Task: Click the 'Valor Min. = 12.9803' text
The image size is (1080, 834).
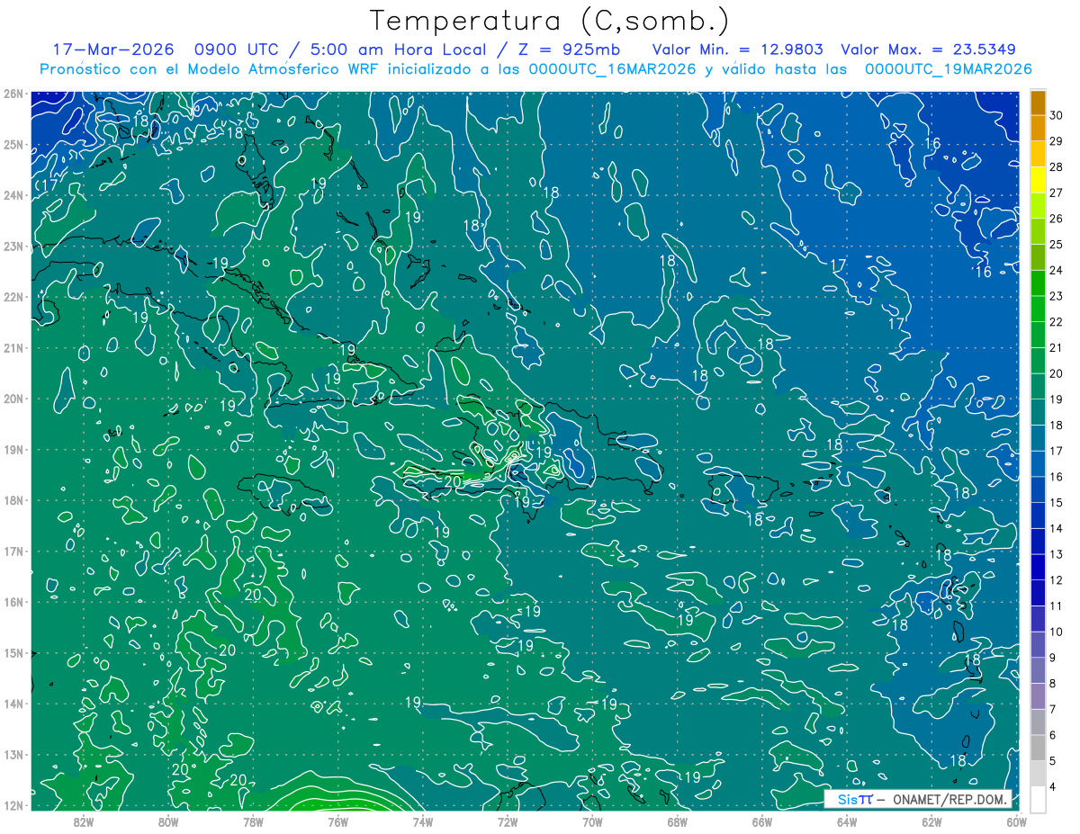Action: pyautogui.click(x=737, y=49)
